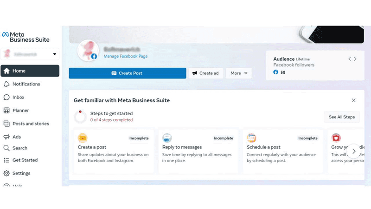
Task: Open the Create a post card
Action: pyautogui.click(x=114, y=151)
